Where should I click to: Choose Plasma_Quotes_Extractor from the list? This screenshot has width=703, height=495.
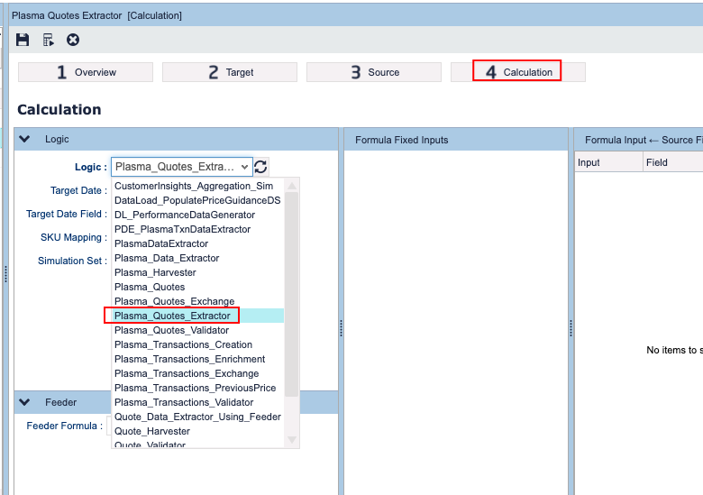(x=172, y=316)
